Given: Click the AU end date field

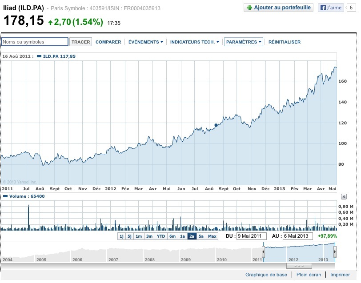Looking at the screenshot, I should click(x=298, y=236).
